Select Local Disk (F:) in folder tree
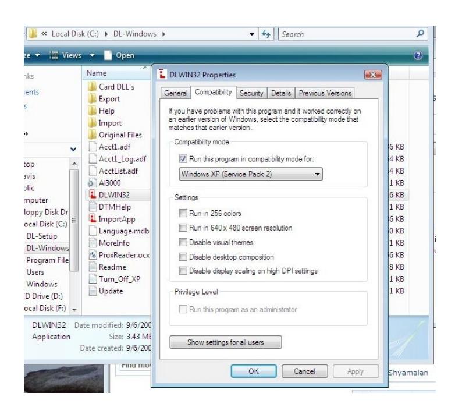Screen dimensions: 455x407 (x=45, y=308)
